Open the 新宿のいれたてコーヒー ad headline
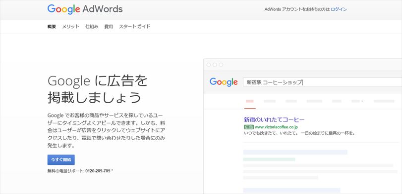Image resolution: width=402 pixels, height=194 pixels. pos(274,119)
